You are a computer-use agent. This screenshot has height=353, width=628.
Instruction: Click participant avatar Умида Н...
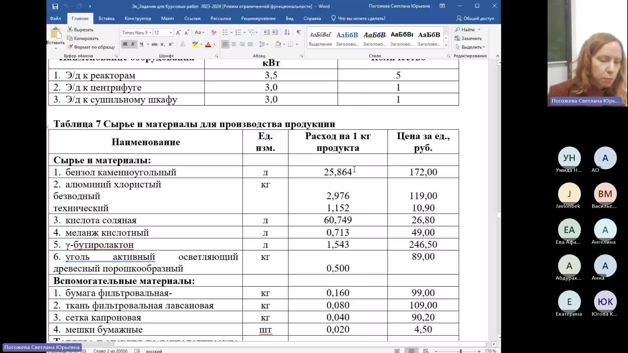tap(569, 158)
